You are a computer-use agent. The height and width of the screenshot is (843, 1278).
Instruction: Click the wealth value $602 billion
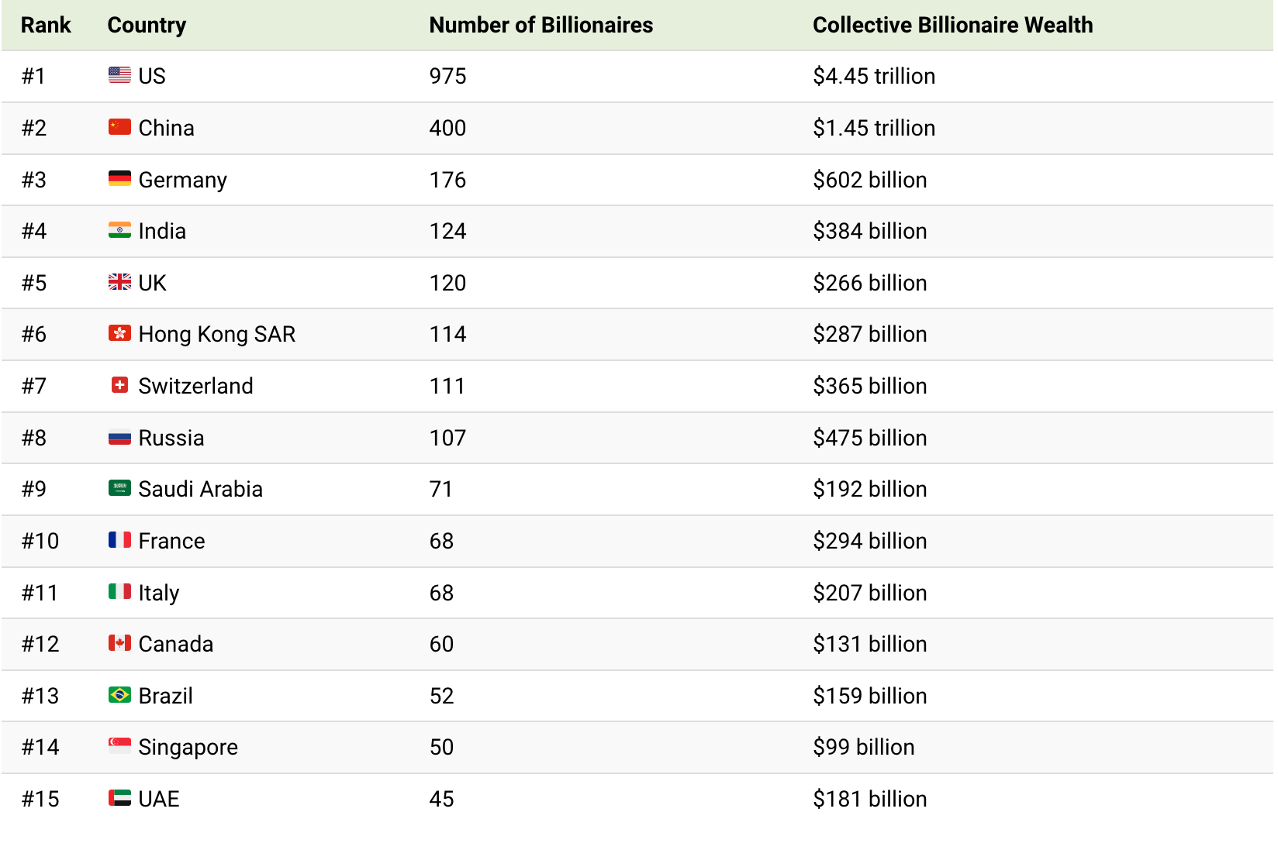point(870,180)
